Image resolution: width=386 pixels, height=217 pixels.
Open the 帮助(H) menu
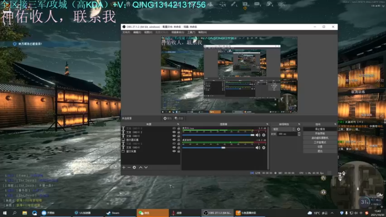coord(202,32)
